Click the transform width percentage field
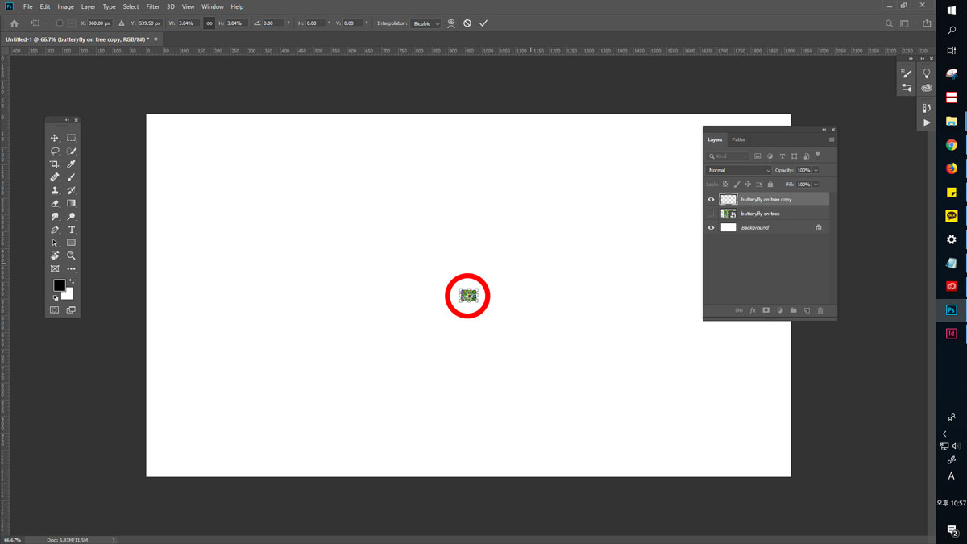967x544 pixels. pyautogui.click(x=189, y=23)
